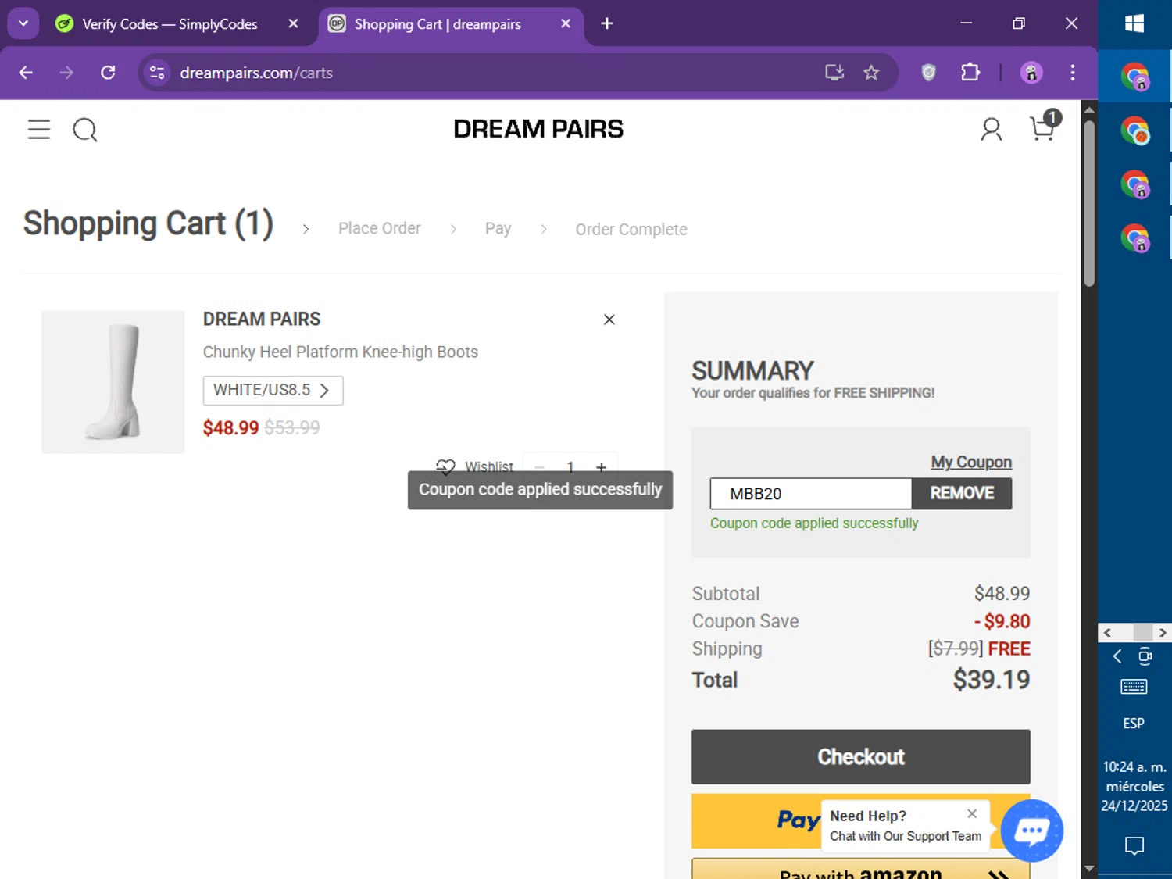Image resolution: width=1172 pixels, height=879 pixels.
Task: View site information icon in address bar
Action: click(x=157, y=73)
